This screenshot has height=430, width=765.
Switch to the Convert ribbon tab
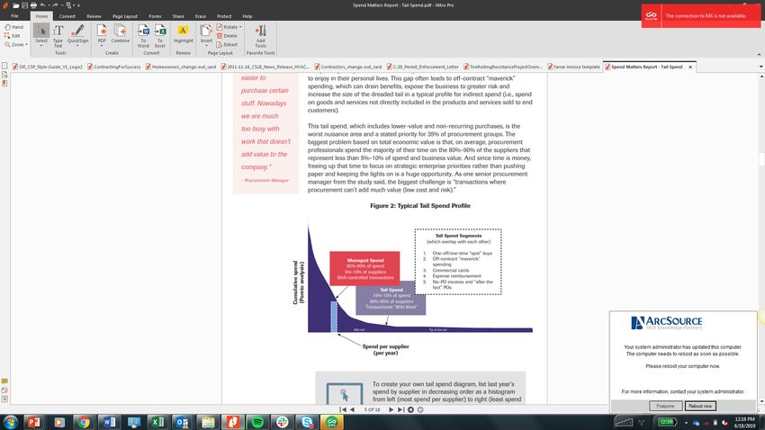click(x=67, y=16)
